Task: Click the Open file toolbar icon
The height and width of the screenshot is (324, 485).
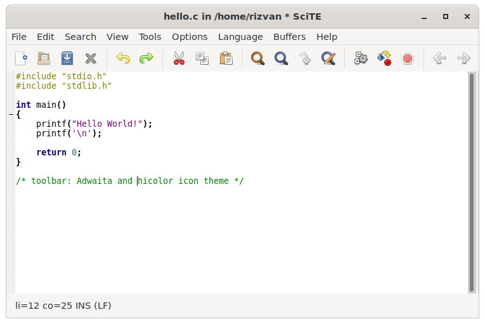Action: [44, 58]
